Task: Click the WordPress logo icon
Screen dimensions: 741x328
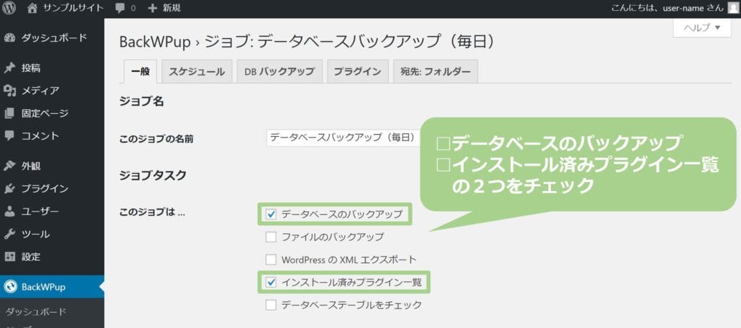Action: (9, 8)
